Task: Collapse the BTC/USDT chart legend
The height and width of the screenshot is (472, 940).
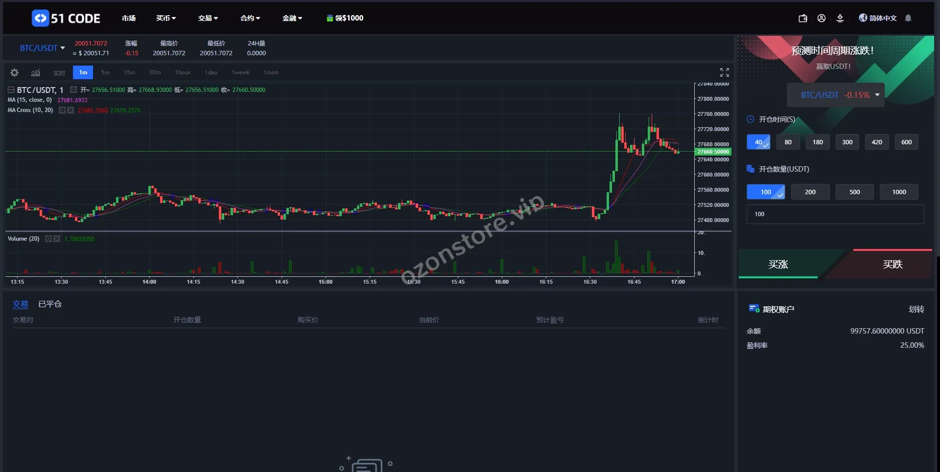Action: point(11,90)
